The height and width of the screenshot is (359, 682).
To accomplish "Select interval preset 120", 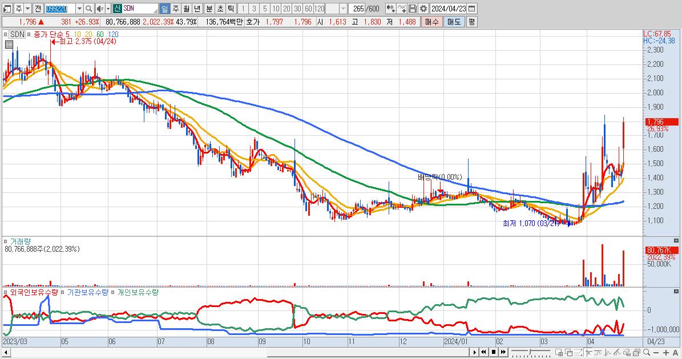I will 319,8.
